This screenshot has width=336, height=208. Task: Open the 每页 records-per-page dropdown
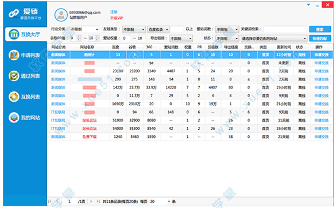point(160,201)
